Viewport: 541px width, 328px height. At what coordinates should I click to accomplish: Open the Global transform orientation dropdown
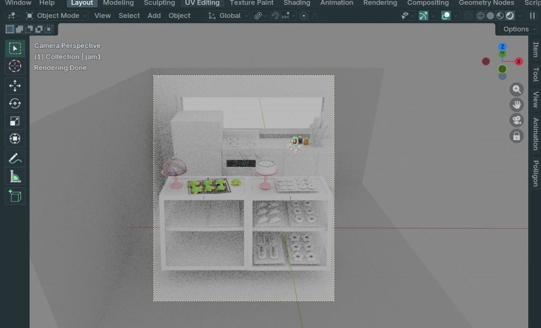coord(228,16)
